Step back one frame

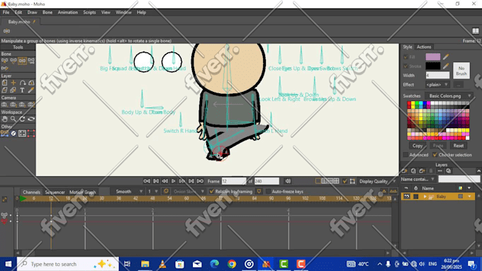coord(164,181)
